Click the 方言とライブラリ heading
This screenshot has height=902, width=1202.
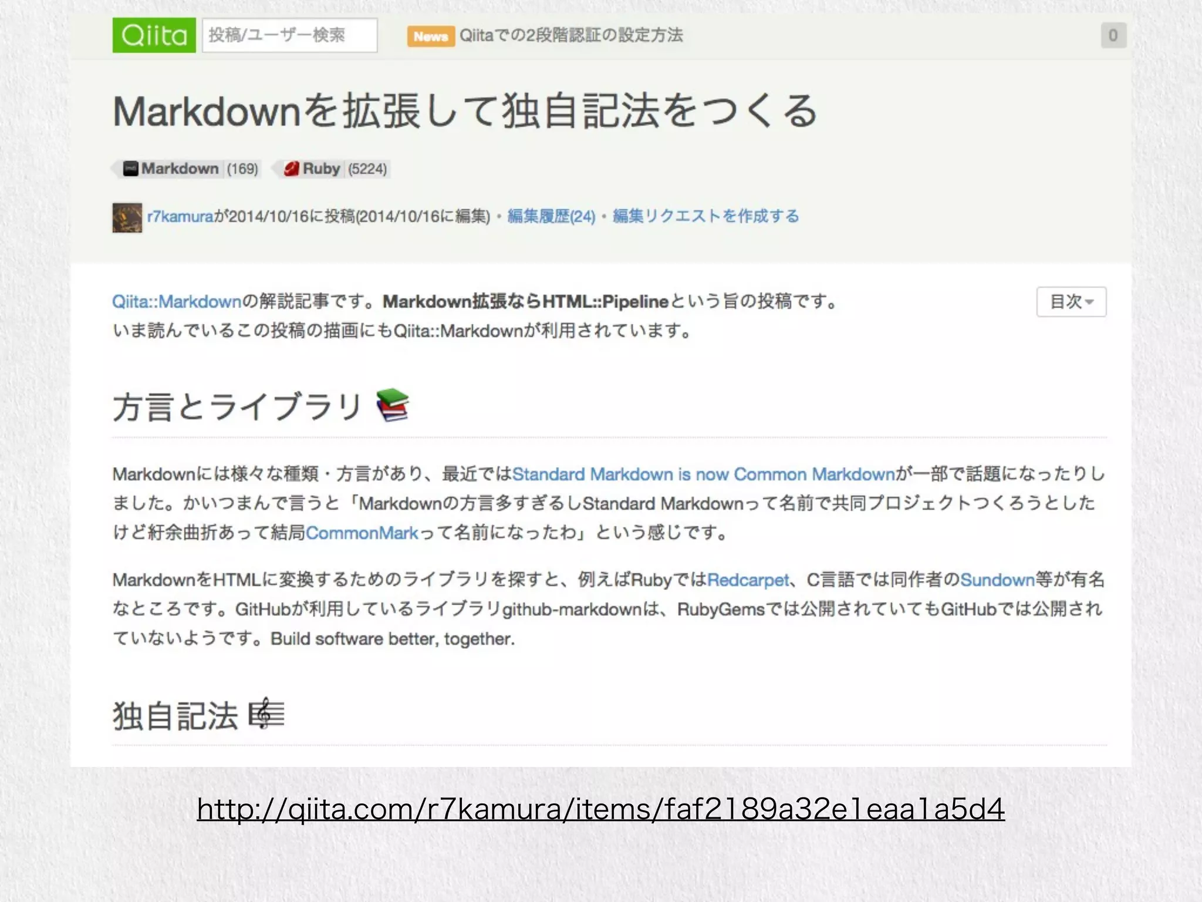click(x=237, y=407)
